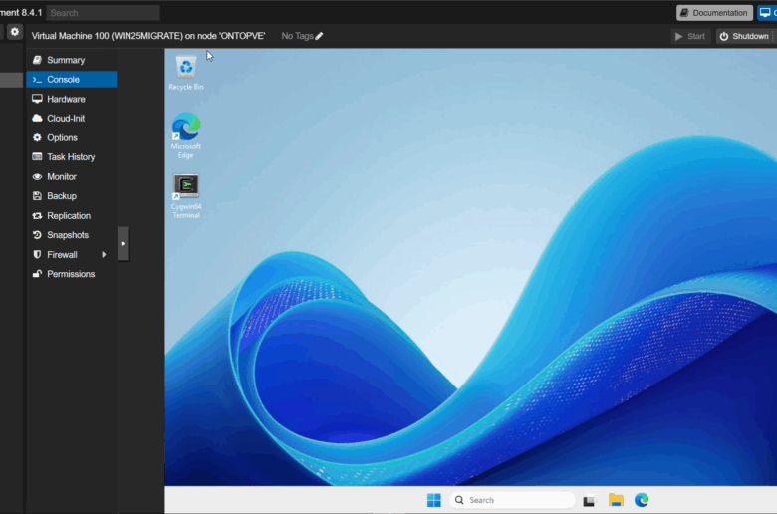777x514 pixels.
Task: Click the disabled Start button
Action: pos(690,36)
